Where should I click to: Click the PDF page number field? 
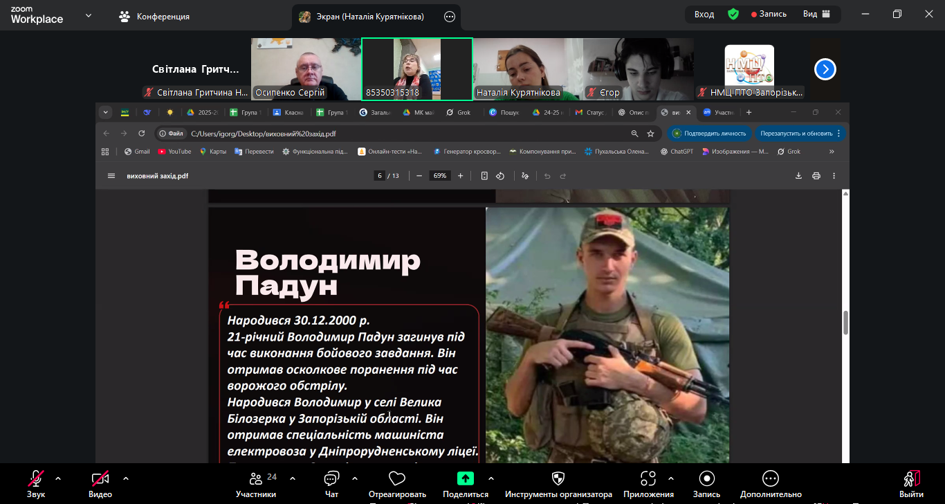coord(380,176)
